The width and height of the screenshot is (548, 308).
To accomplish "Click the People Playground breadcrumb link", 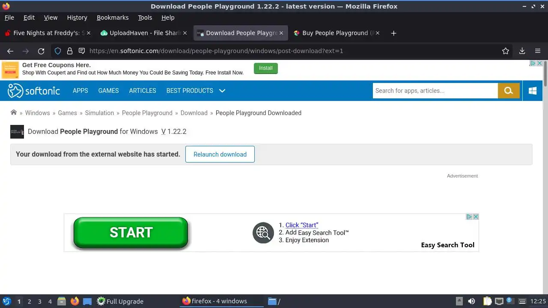I will click(x=147, y=113).
